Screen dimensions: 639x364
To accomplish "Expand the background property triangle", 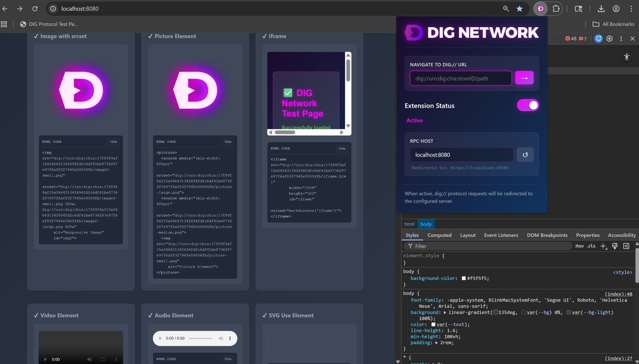I will (445, 312).
